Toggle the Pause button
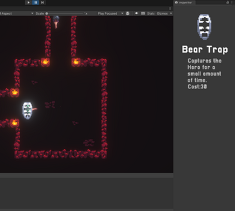235x211 pixels. (35, 2)
